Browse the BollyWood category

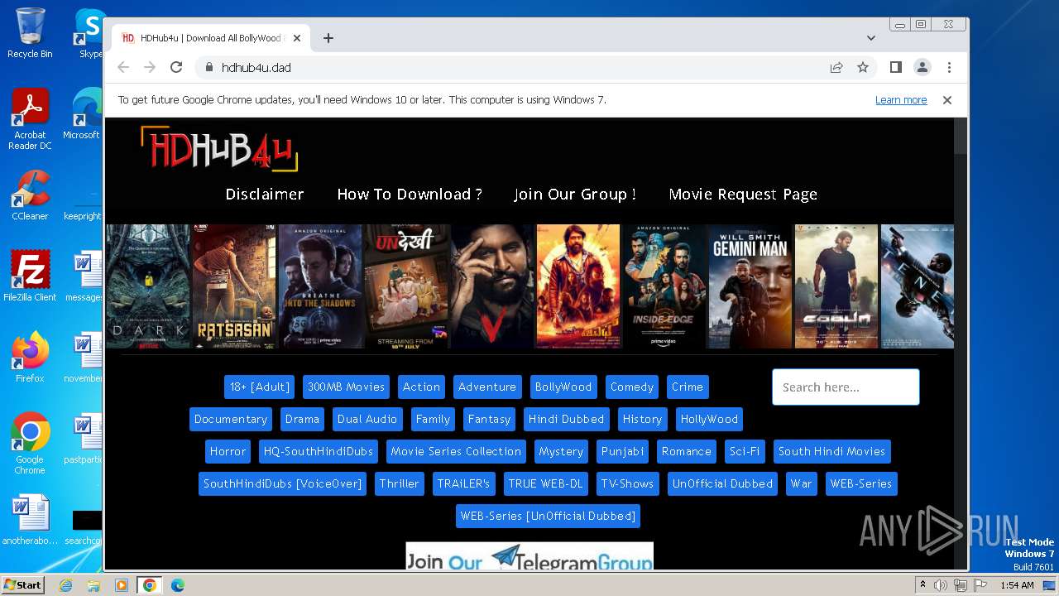(563, 387)
